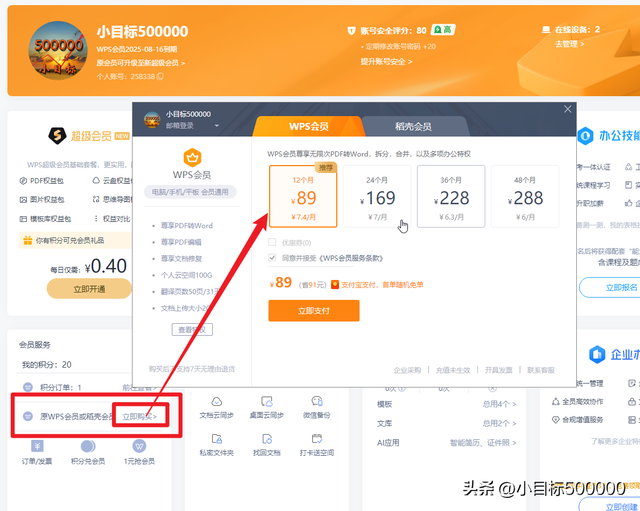The height and width of the screenshot is (511, 640).
Task: Open the 《WPS会员服务条款》 link
Action: tap(350, 258)
